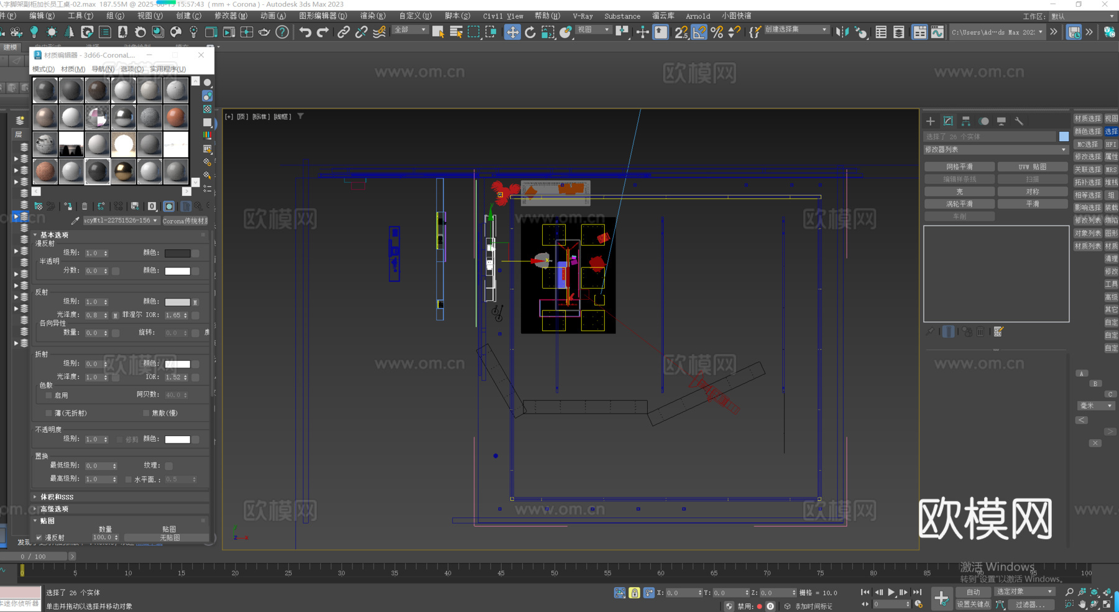The width and height of the screenshot is (1119, 612).
Task: Click the 对称 modifier button
Action: coord(1032,192)
